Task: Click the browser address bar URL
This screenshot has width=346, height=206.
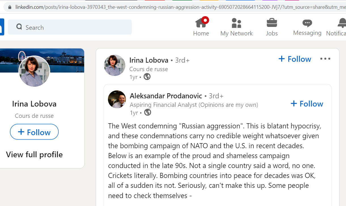Action: [181, 7]
